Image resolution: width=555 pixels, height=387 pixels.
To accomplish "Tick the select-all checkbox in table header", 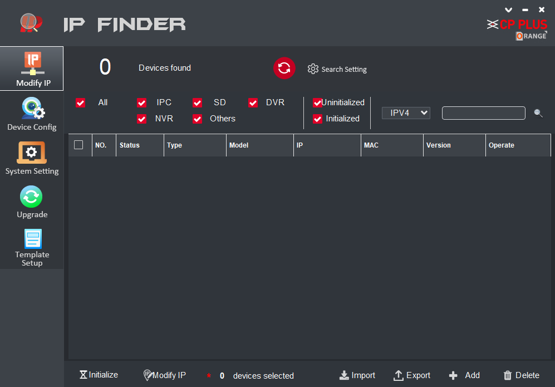I will pyautogui.click(x=78, y=145).
